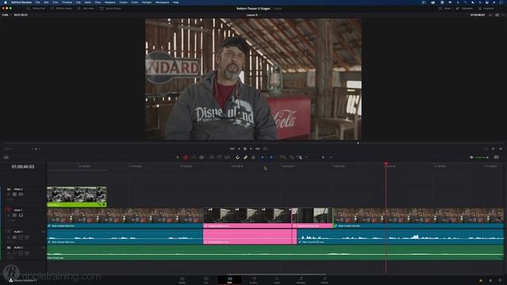
Task: Open the timeline name dropdown above viewer
Action: [x=253, y=15]
